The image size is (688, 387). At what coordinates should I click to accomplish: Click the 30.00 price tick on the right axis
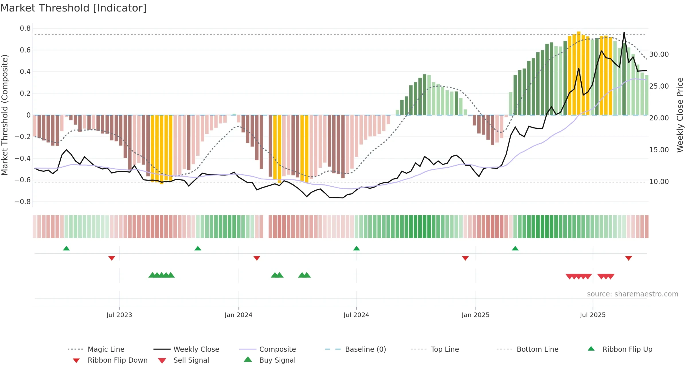659,54
